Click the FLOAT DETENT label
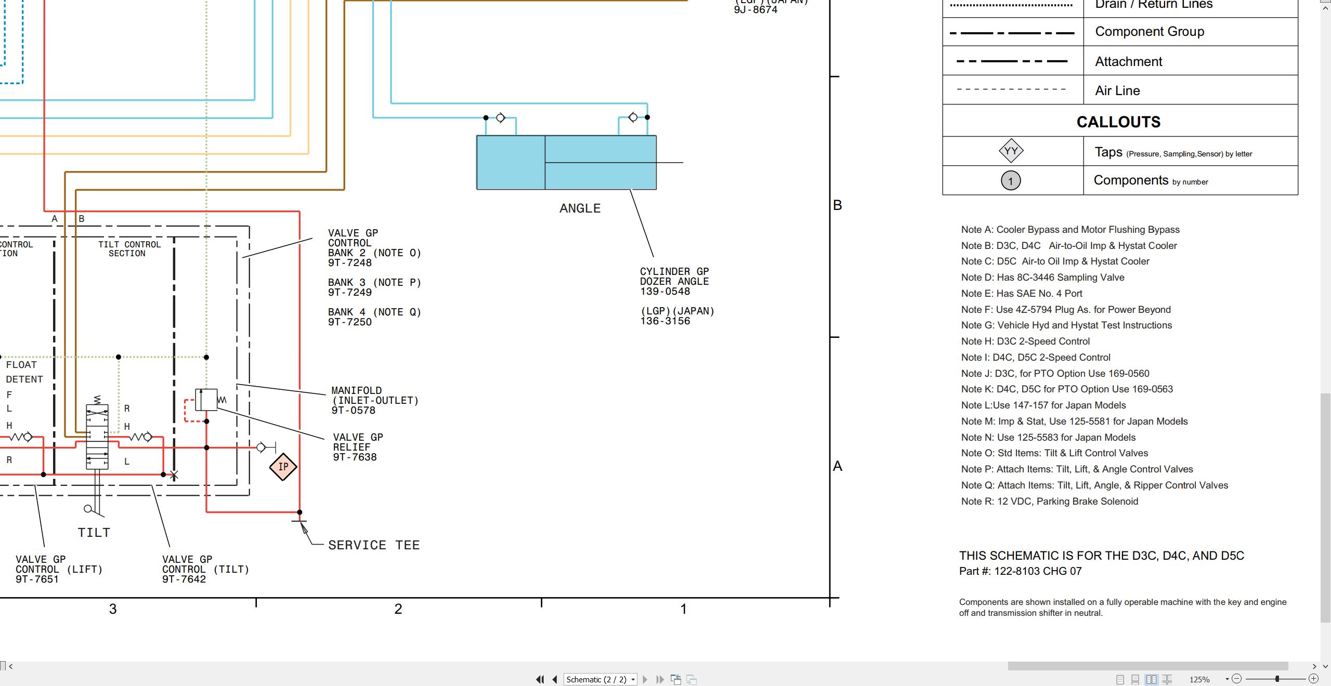 click(24, 372)
